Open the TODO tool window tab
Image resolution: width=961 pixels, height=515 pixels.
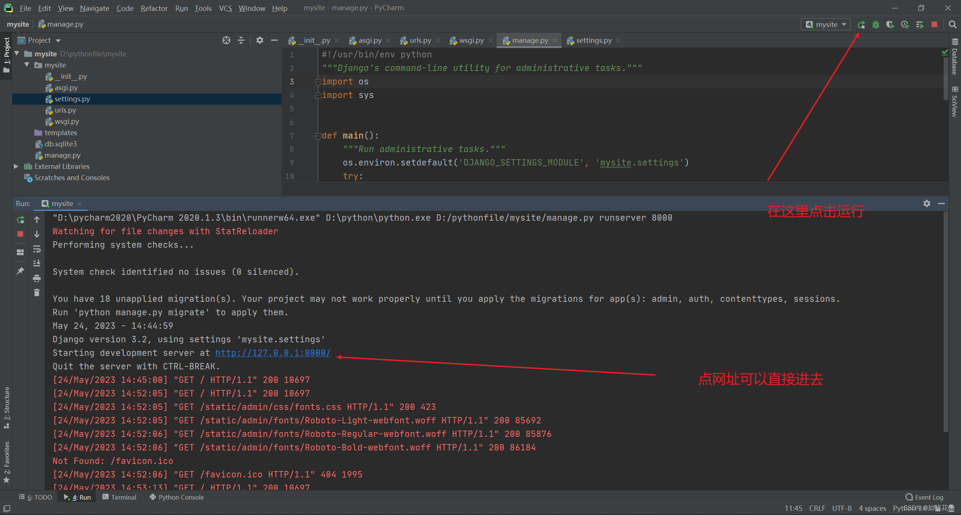(x=36, y=497)
